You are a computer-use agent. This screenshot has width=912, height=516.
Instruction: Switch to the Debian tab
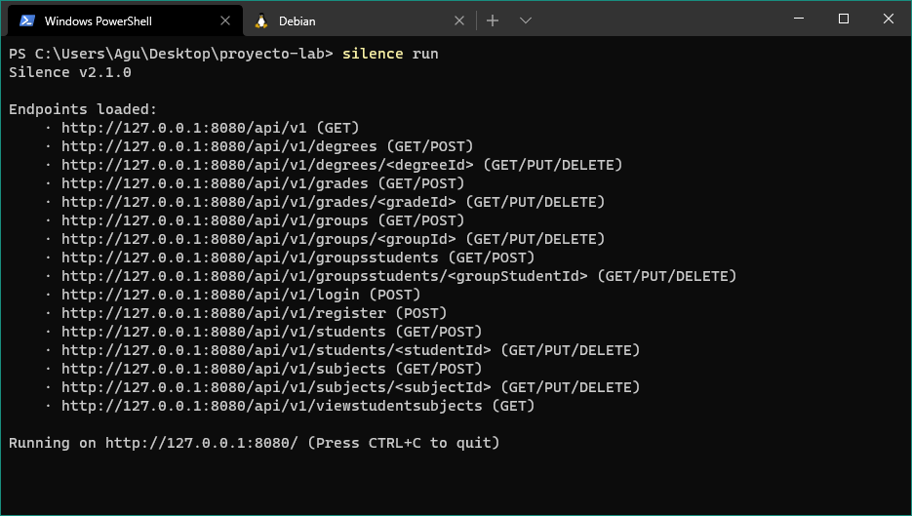pos(358,20)
